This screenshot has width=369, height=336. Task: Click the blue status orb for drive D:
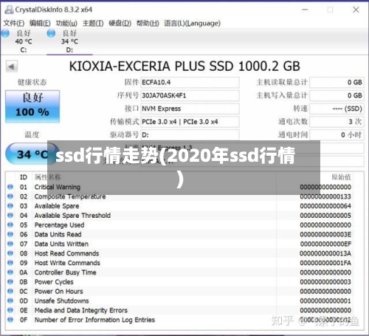(x=51, y=33)
